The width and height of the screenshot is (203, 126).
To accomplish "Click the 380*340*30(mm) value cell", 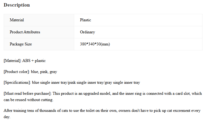I will pyautogui.click(x=138, y=44).
